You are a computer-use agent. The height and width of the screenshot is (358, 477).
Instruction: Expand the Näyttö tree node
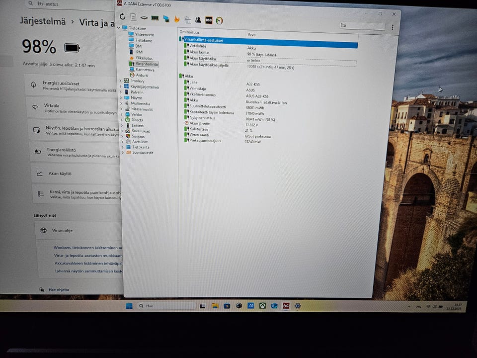(x=121, y=98)
